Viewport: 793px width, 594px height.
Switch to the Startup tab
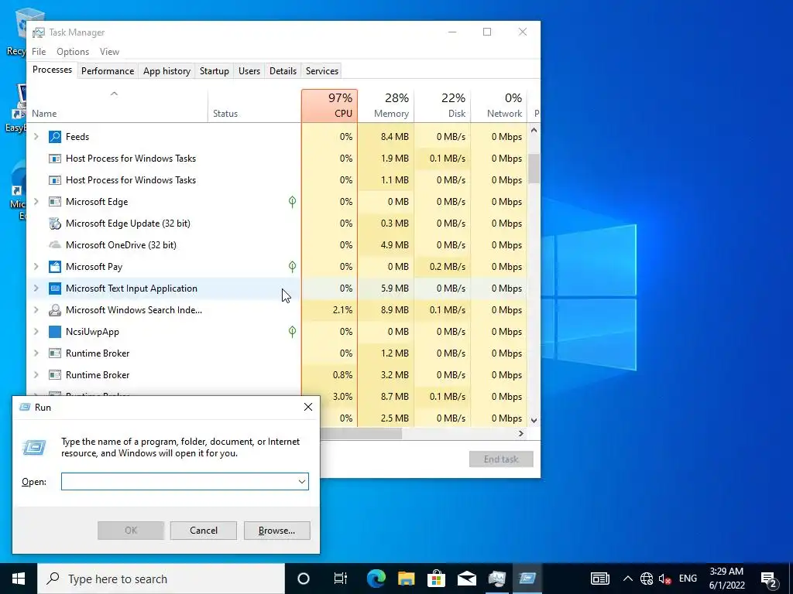coord(215,70)
